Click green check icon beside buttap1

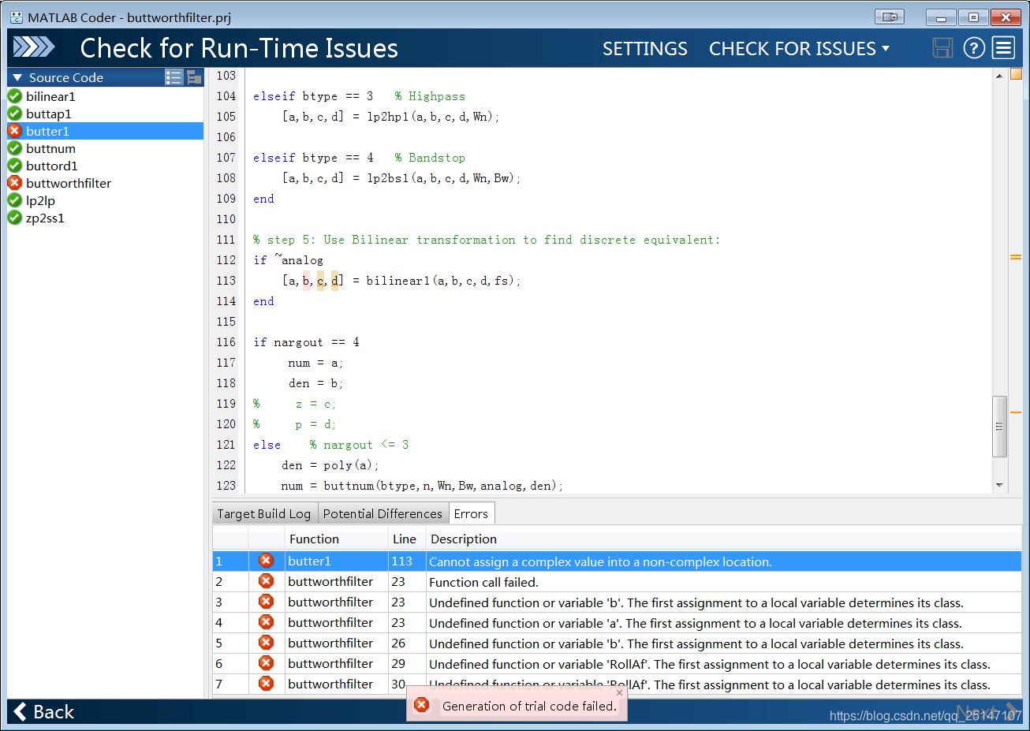coord(14,114)
